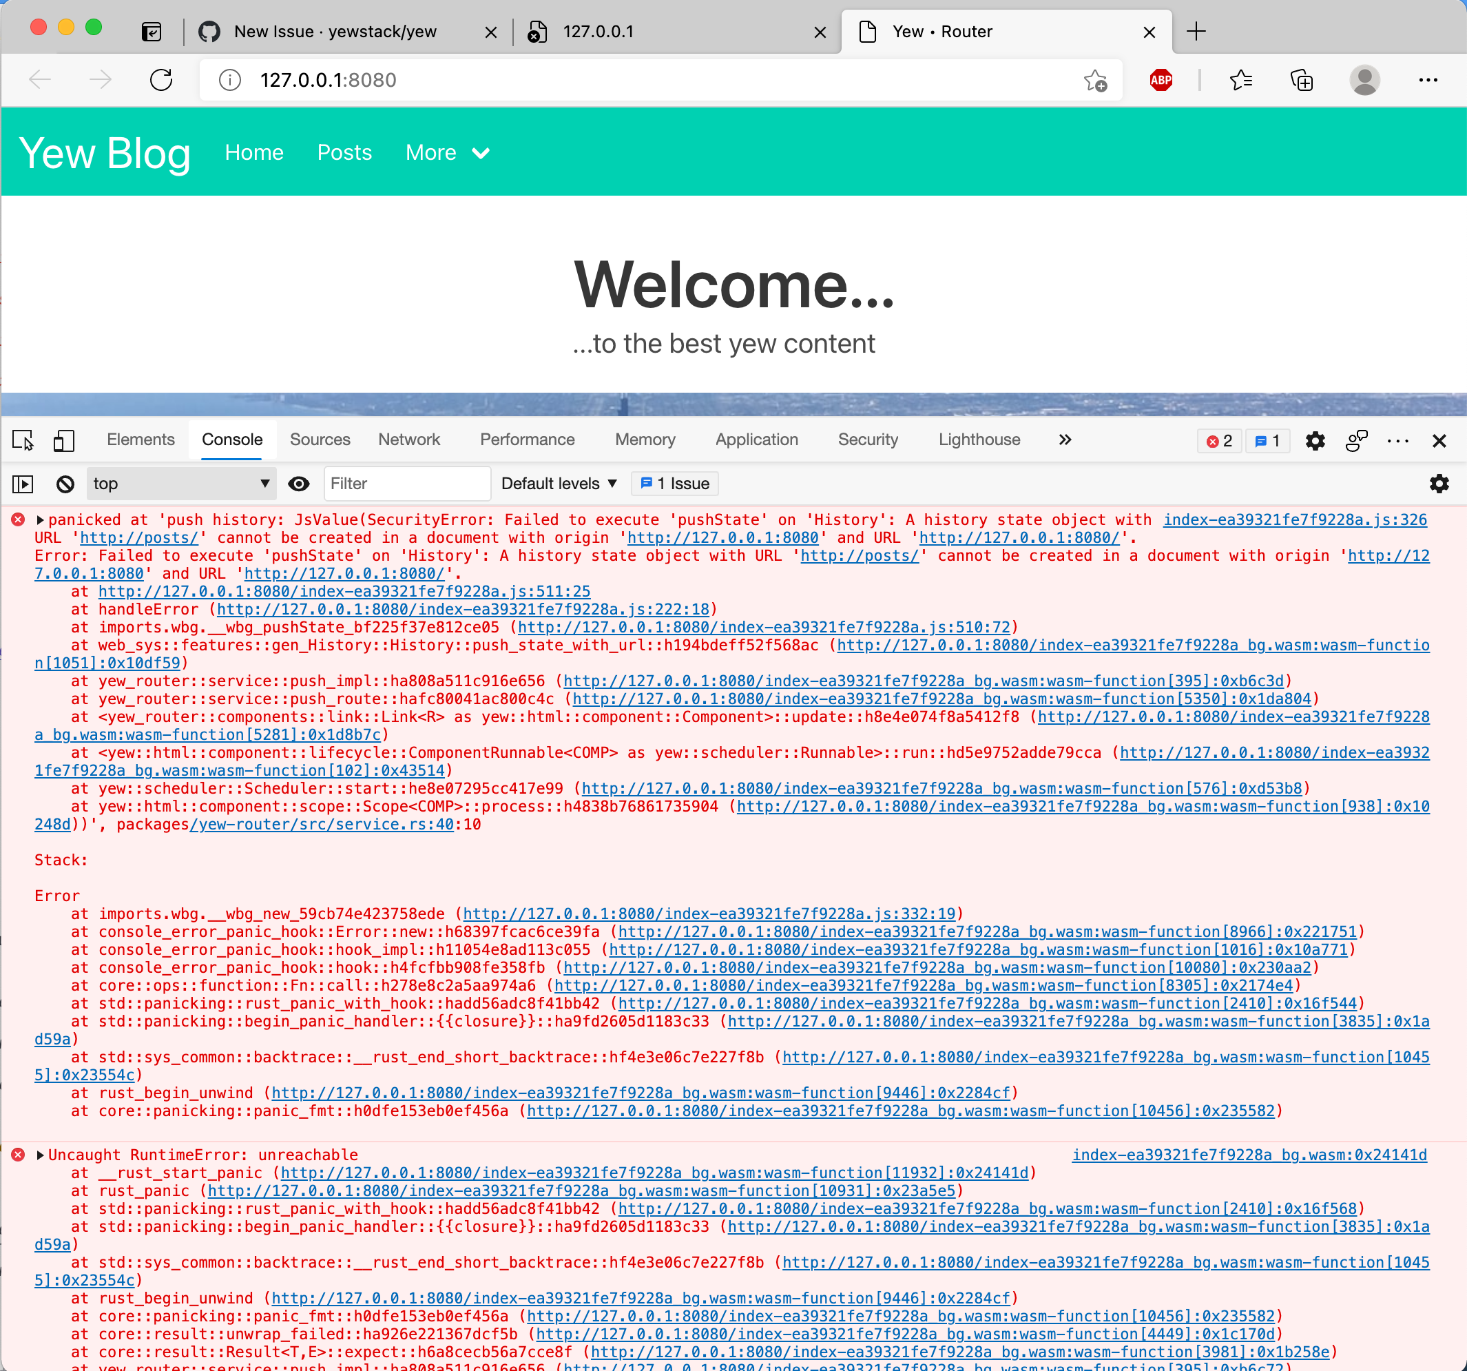1467x1371 pixels.
Task: Click the 1 Issue button
Action: tap(674, 484)
